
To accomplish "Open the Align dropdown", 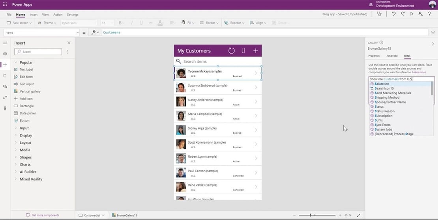I will point(258,23).
